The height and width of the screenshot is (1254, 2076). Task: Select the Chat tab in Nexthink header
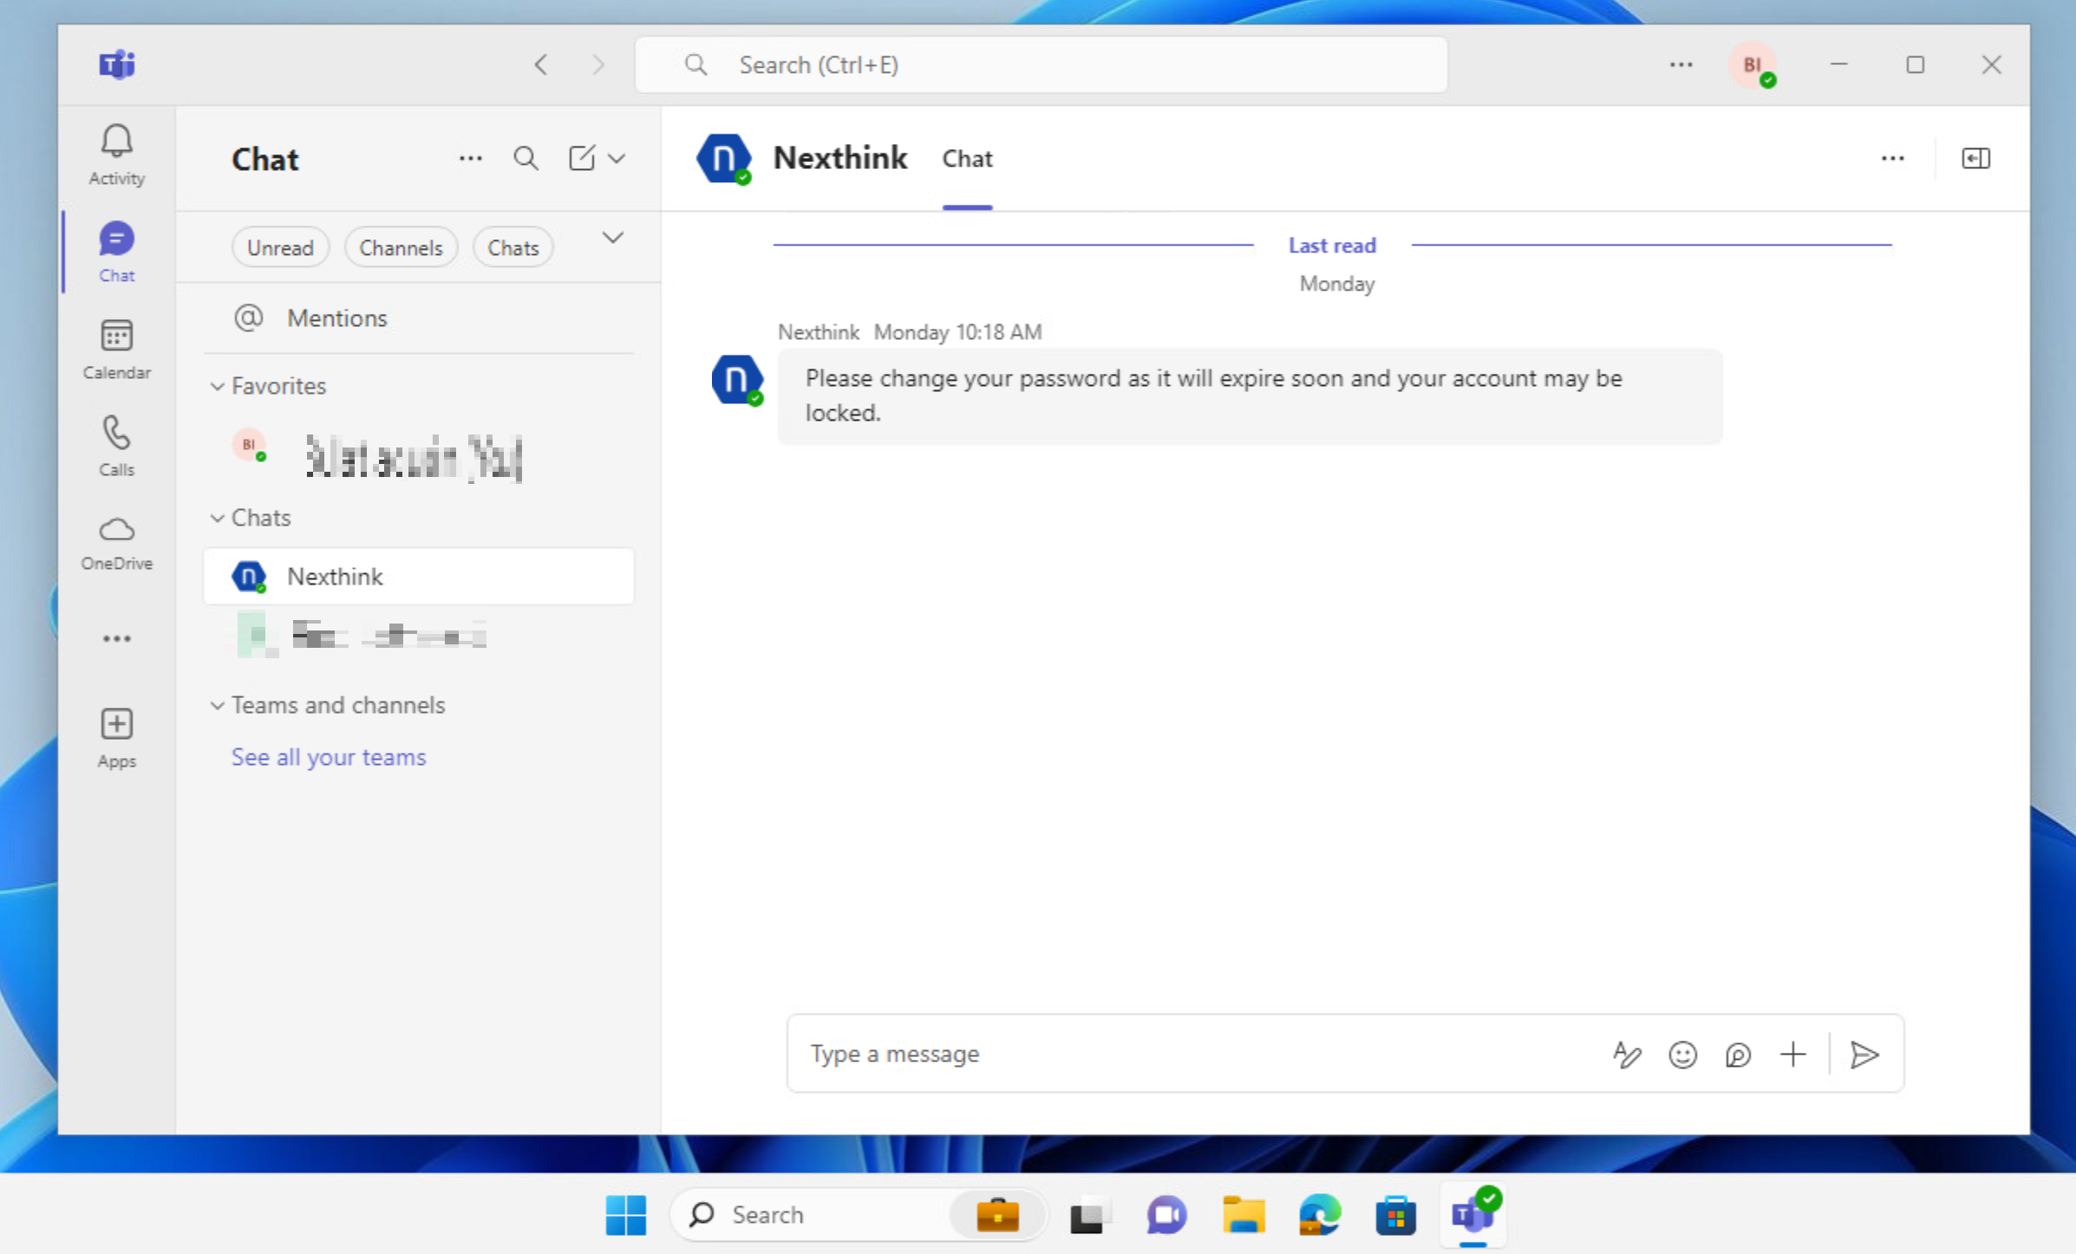[966, 159]
